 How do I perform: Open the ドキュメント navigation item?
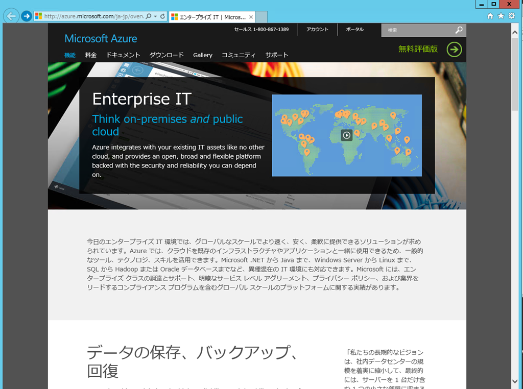123,55
